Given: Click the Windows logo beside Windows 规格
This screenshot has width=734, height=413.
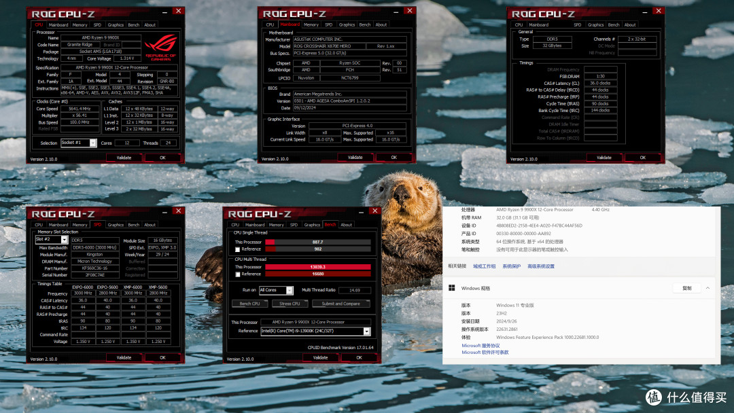Looking at the screenshot, I should 452,288.
